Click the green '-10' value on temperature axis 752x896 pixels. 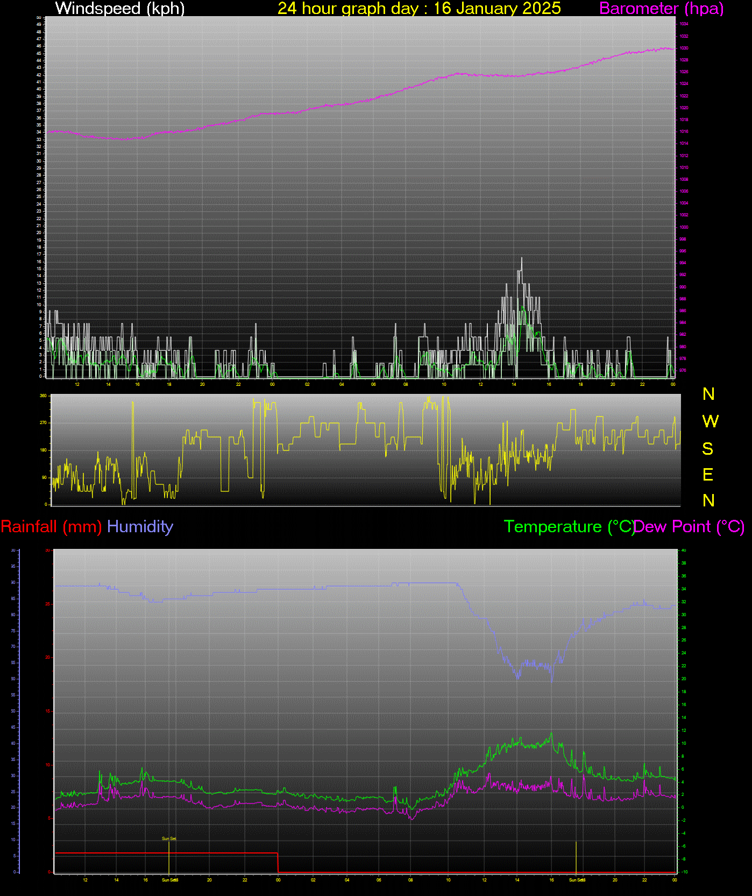tap(684, 872)
